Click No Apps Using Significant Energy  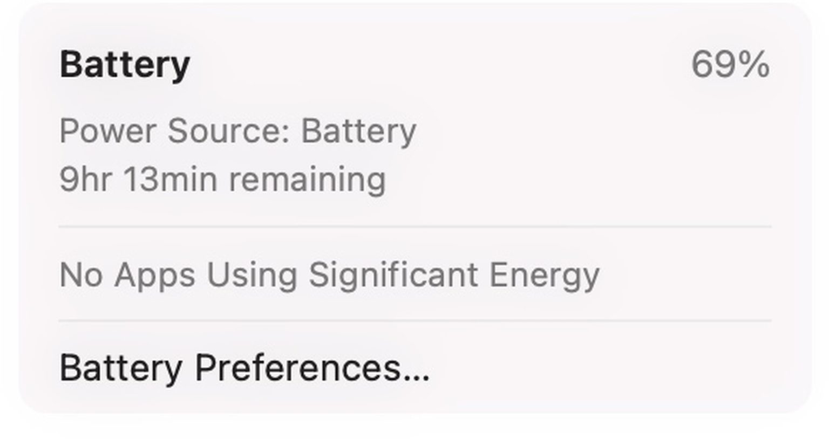(329, 275)
